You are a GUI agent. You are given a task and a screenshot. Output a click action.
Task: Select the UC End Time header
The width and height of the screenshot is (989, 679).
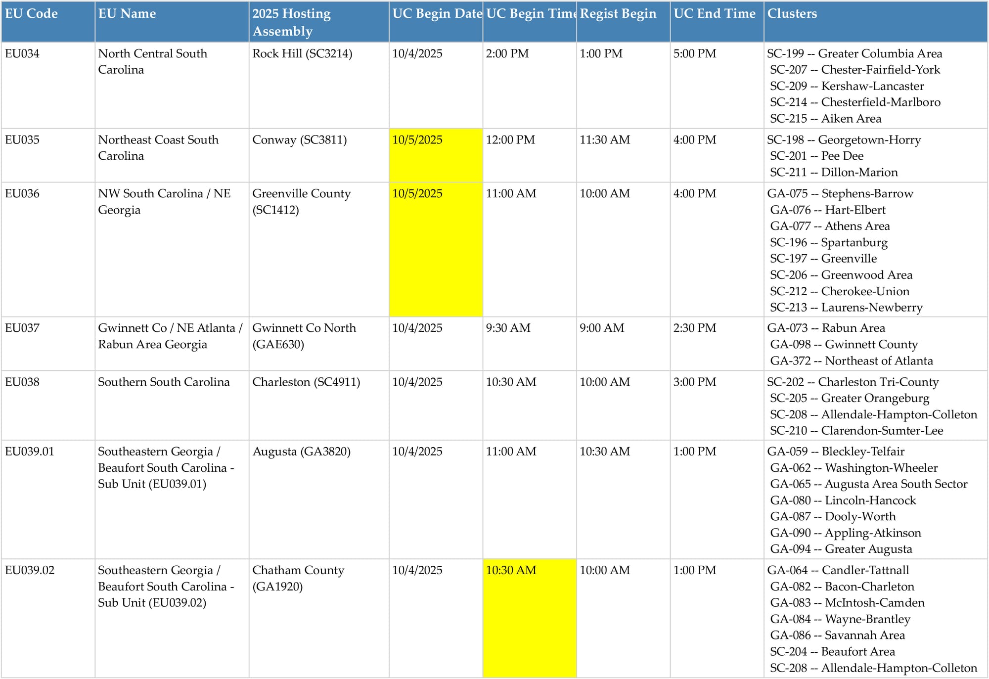click(714, 14)
